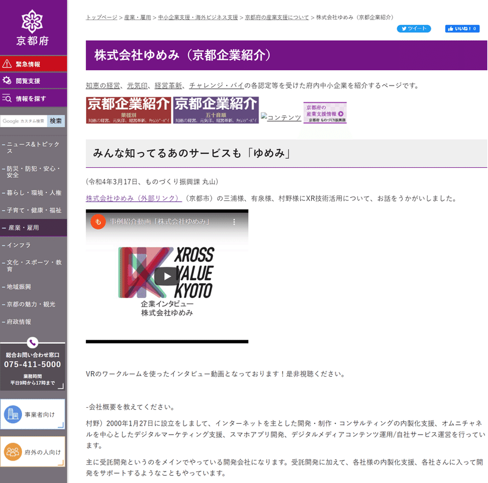Click the building icon in 事業者向け banner

tap(13, 414)
